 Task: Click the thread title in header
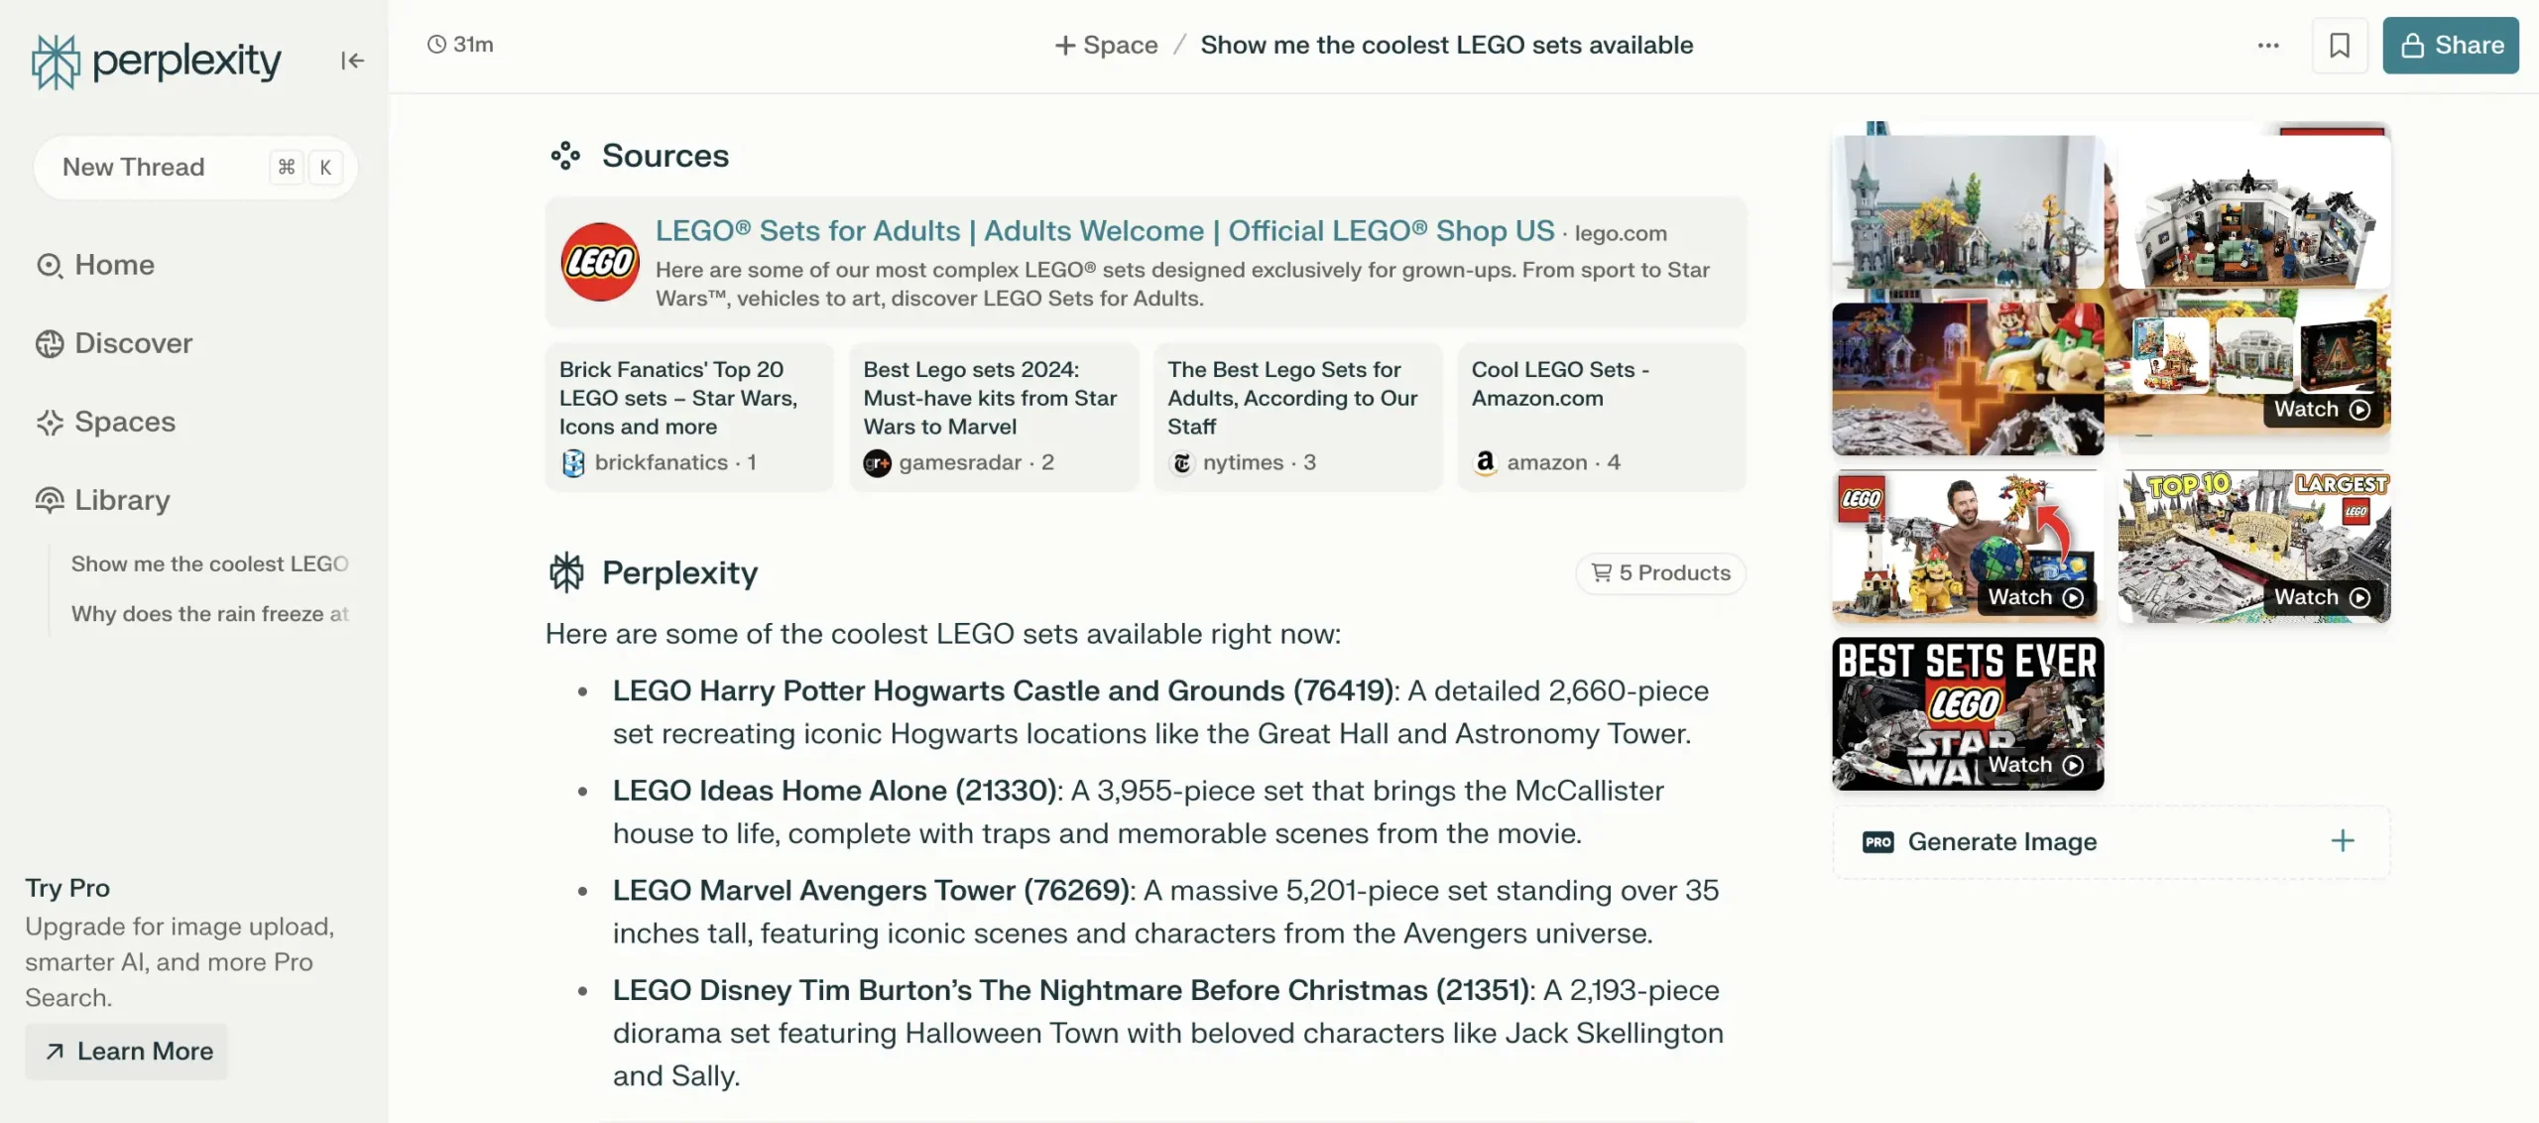point(1446,45)
